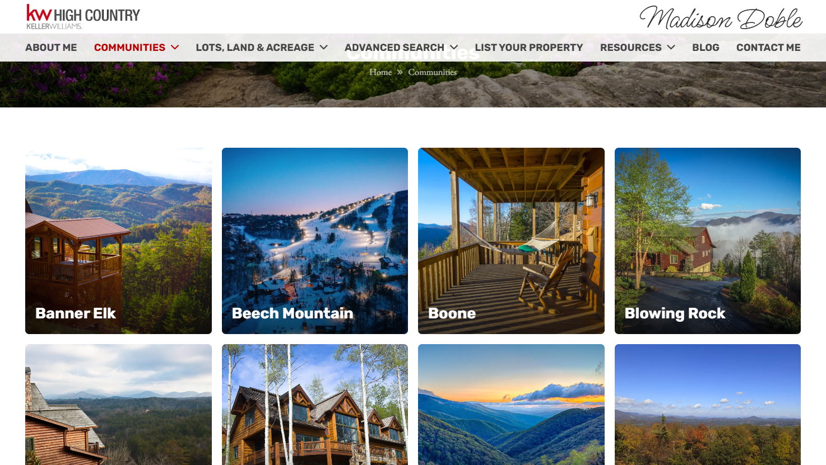Image resolution: width=826 pixels, height=465 pixels.
Task: Open the sunset mountain ridge thumbnail
Action: (x=511, y=405)
